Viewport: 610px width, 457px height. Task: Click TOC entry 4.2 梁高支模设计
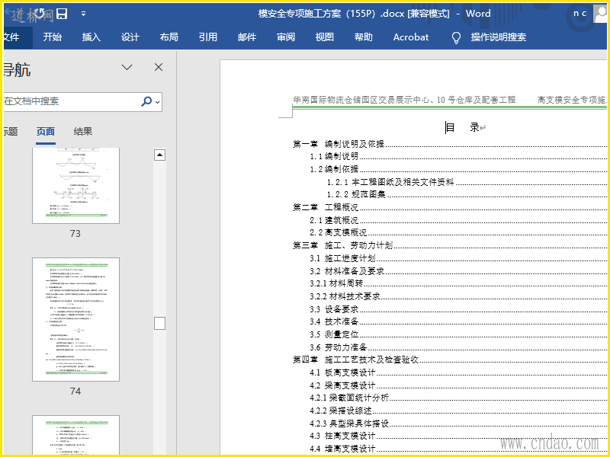[x=342, y=385]
